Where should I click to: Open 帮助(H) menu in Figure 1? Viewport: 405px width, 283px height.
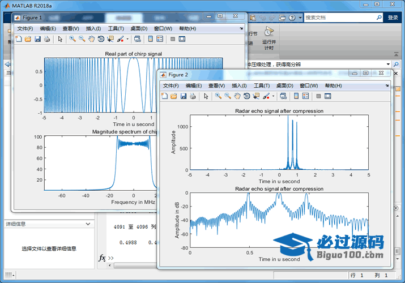click(x=187, y=29)
